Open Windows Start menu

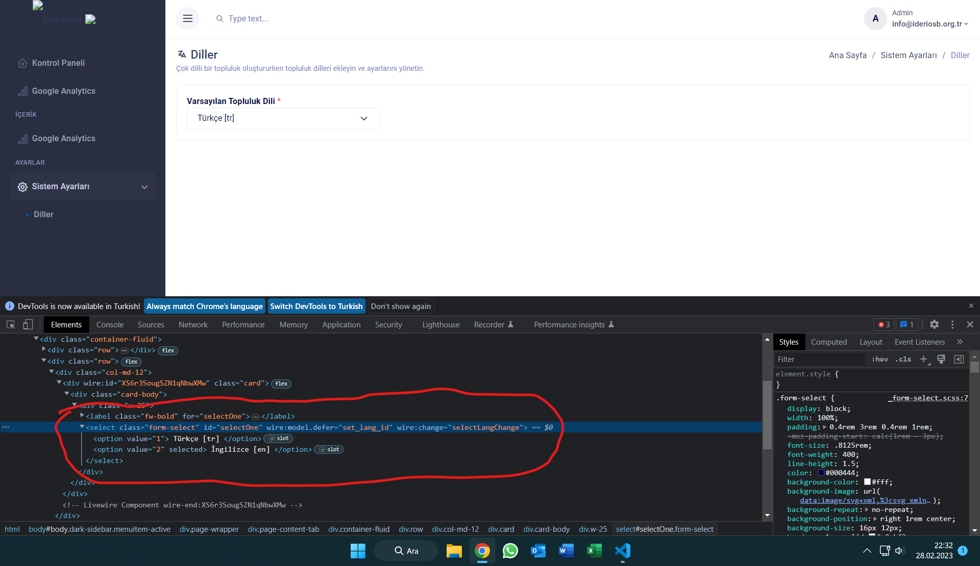point(358,551)
